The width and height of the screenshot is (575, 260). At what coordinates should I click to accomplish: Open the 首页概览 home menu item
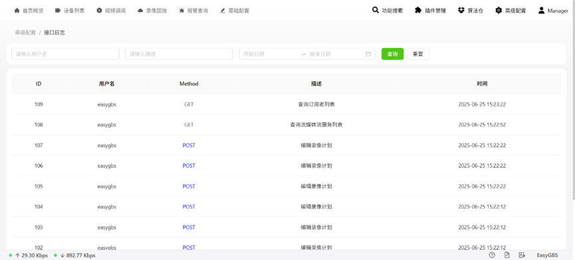pos(29,11)
